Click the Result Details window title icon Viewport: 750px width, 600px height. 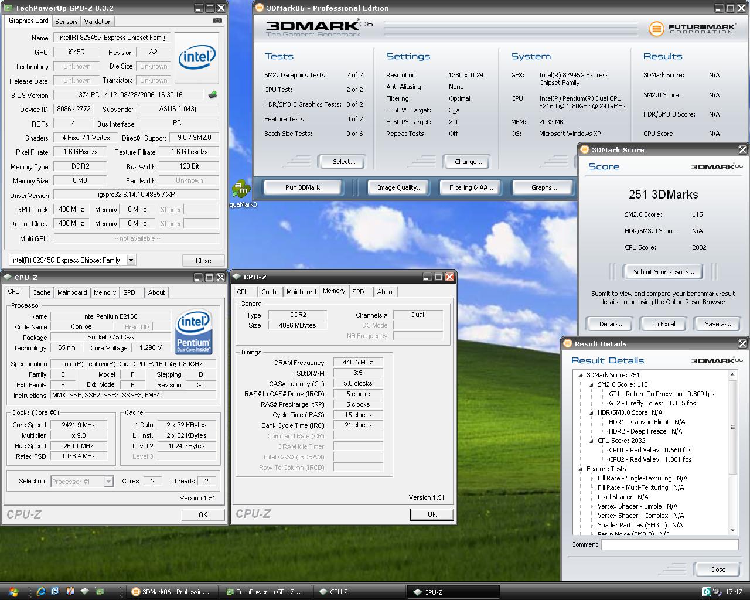(568, 343)
